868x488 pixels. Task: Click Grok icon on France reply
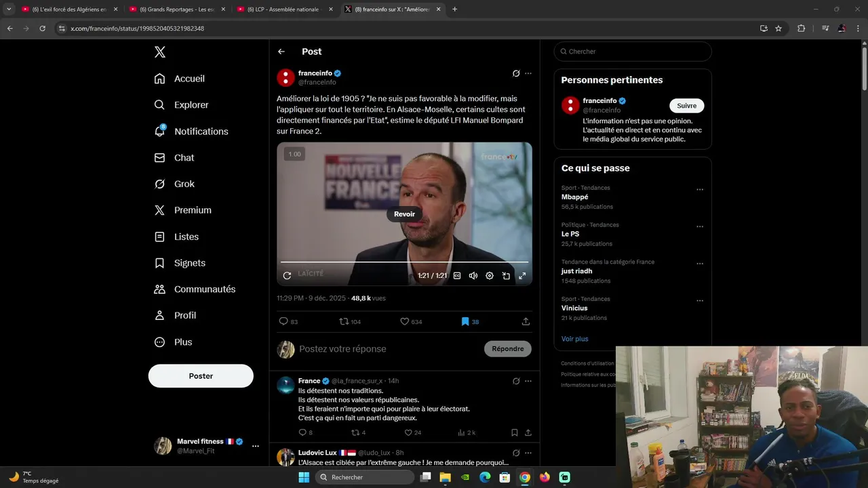pos(516,381)
